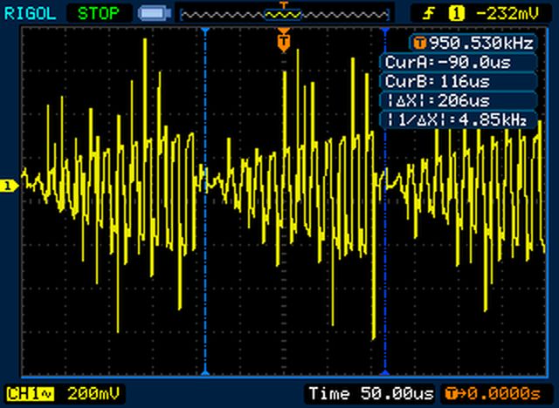Click the 1/delta X 4.85kHz readout

[458, 120]
